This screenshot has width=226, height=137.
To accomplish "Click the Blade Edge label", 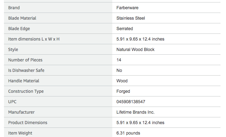I will point(19,29).
